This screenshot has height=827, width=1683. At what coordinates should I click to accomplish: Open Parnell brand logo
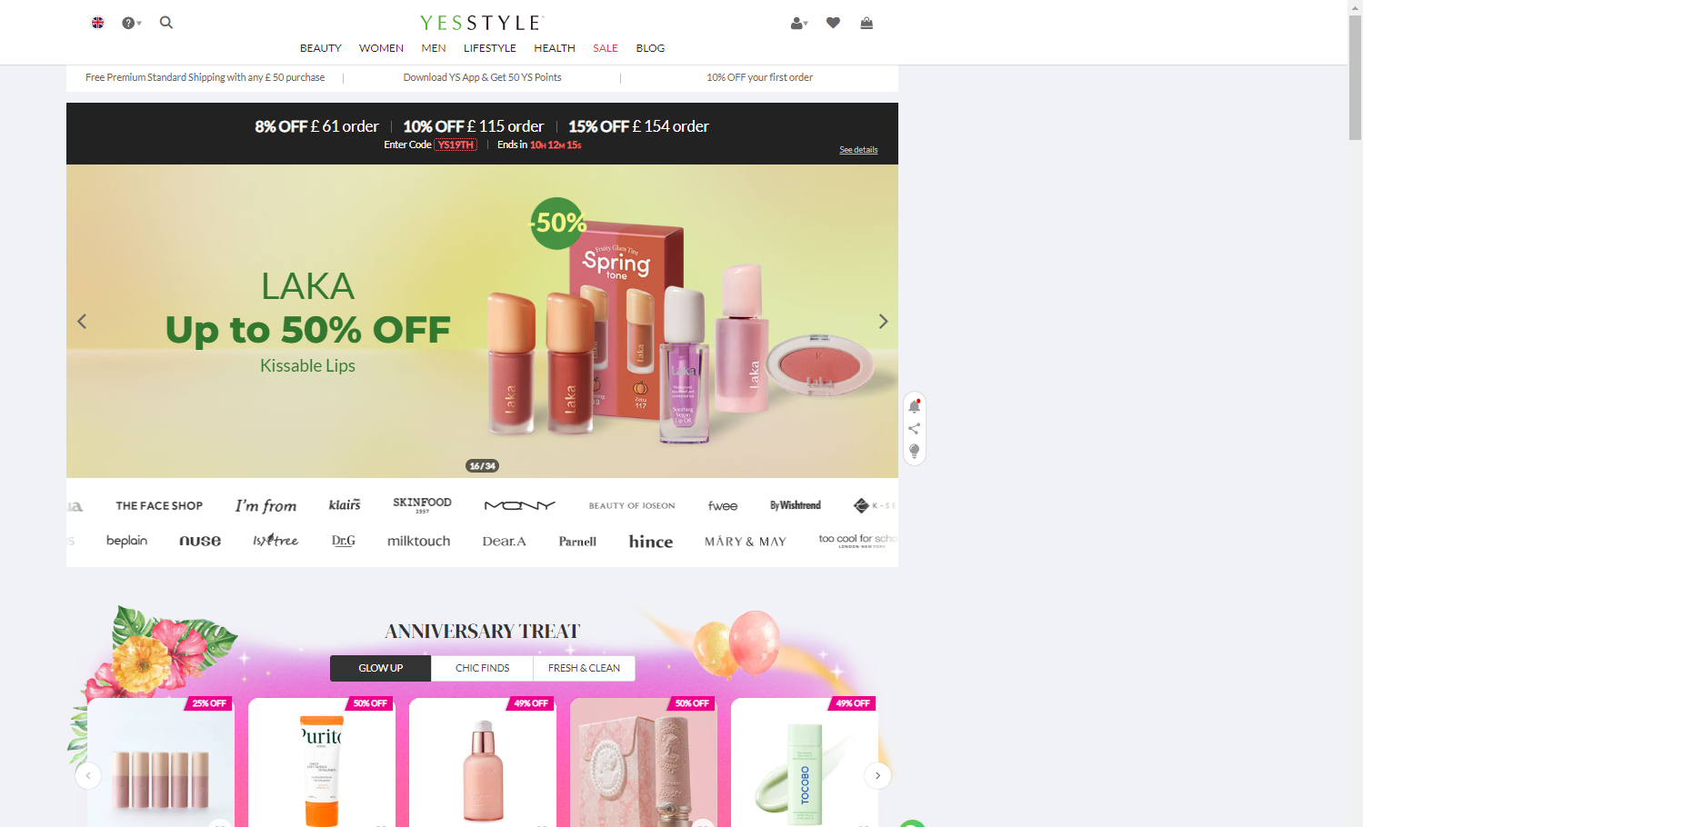click(x=577, y=541)
